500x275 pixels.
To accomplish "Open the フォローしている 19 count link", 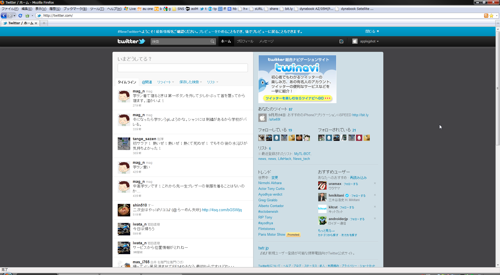I will point(290,130).
